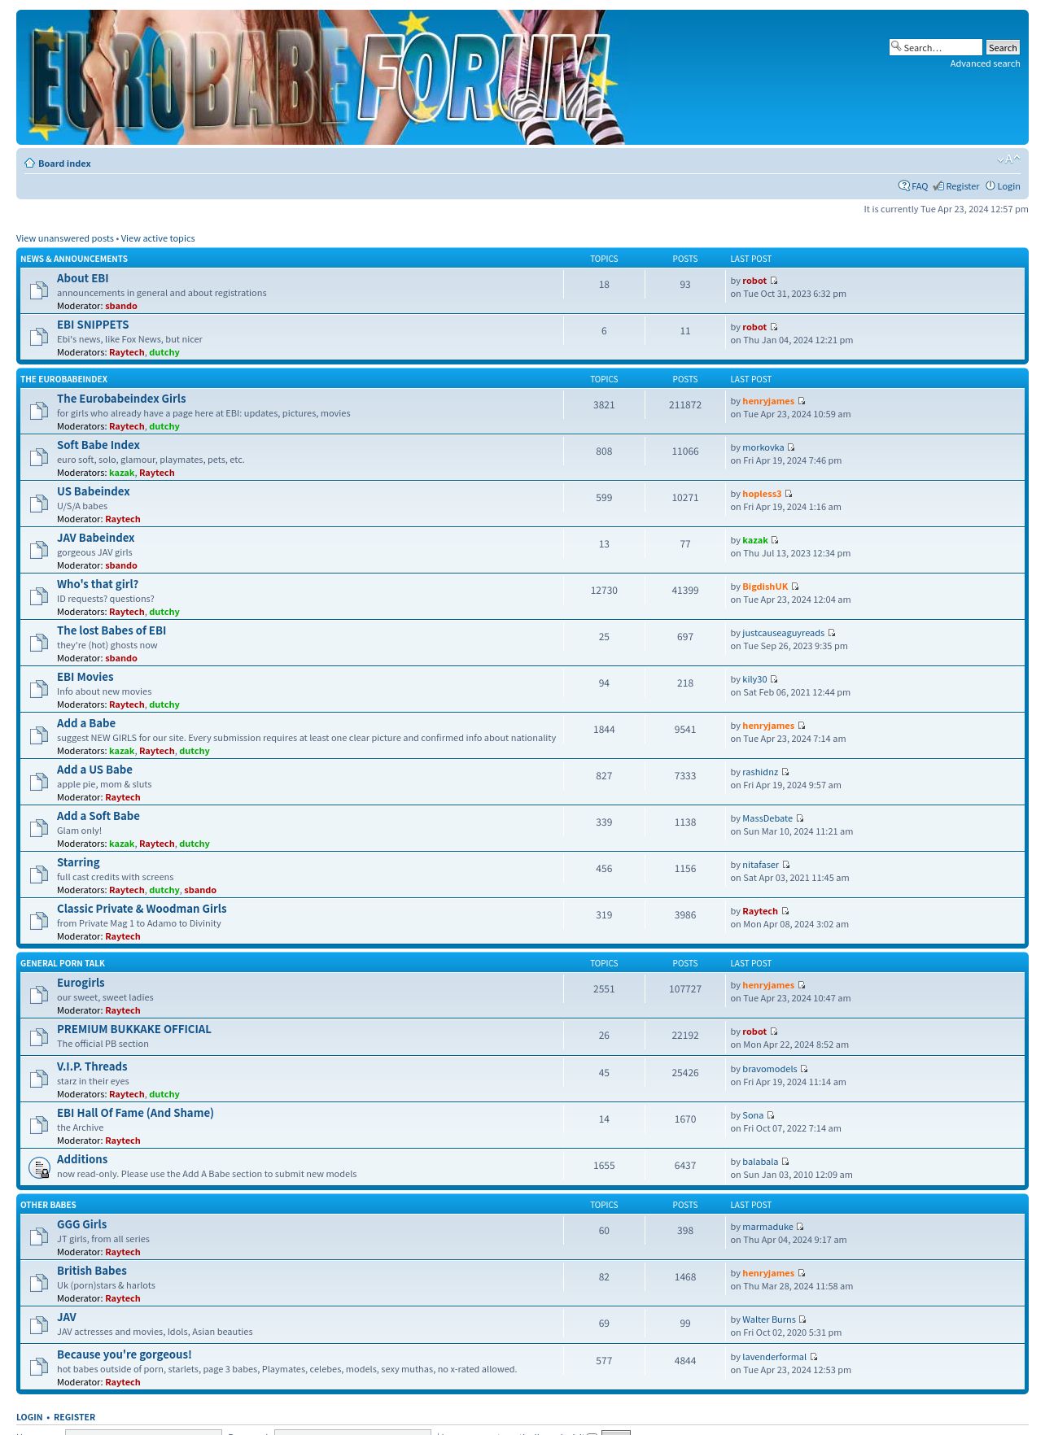View latest post icon in About EBI row
Image resolution: width=1045 pixels, height=1435 pixels.
click(774, 281)
